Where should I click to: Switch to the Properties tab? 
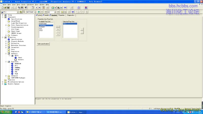pyautogui.click(x=61, y=15)
